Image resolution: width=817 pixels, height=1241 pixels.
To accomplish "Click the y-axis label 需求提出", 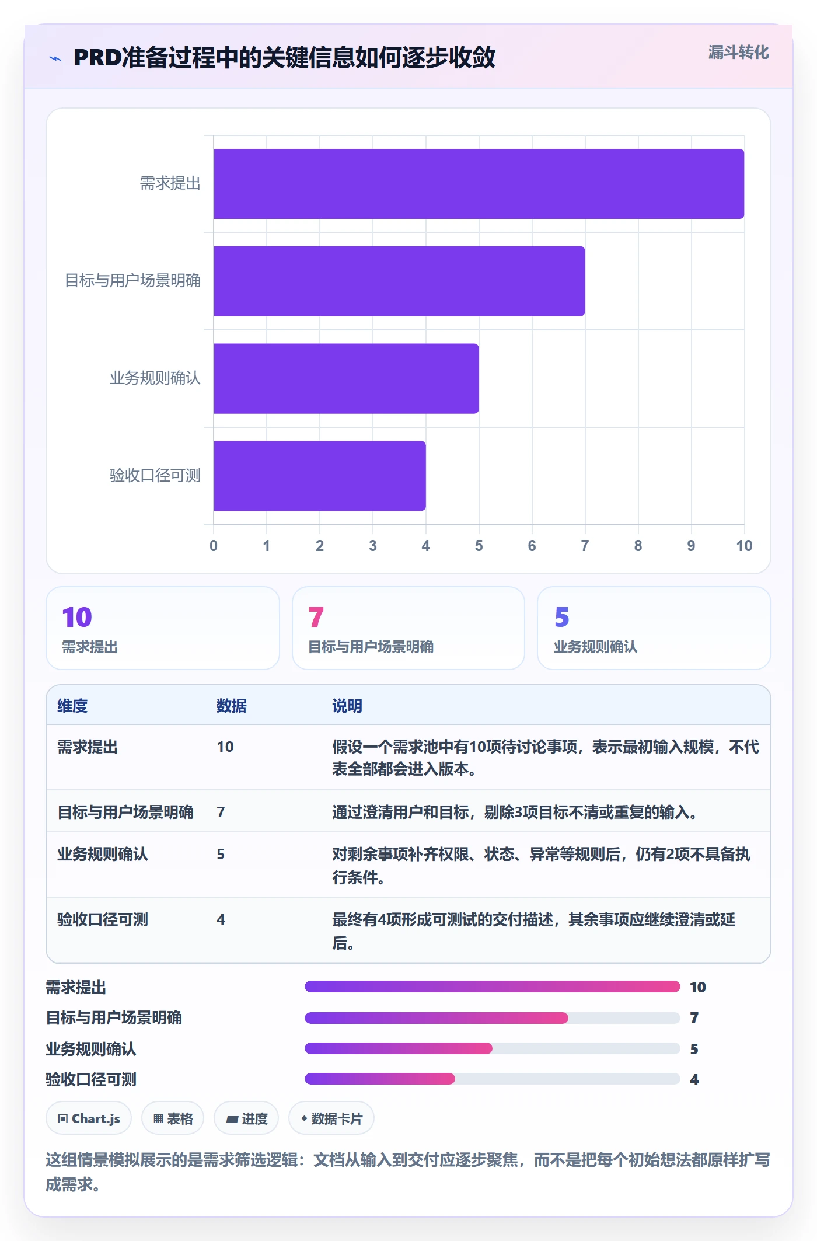I will pos(170,183).
